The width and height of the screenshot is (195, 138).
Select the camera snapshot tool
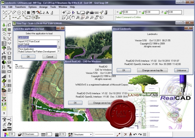[92, 12]
